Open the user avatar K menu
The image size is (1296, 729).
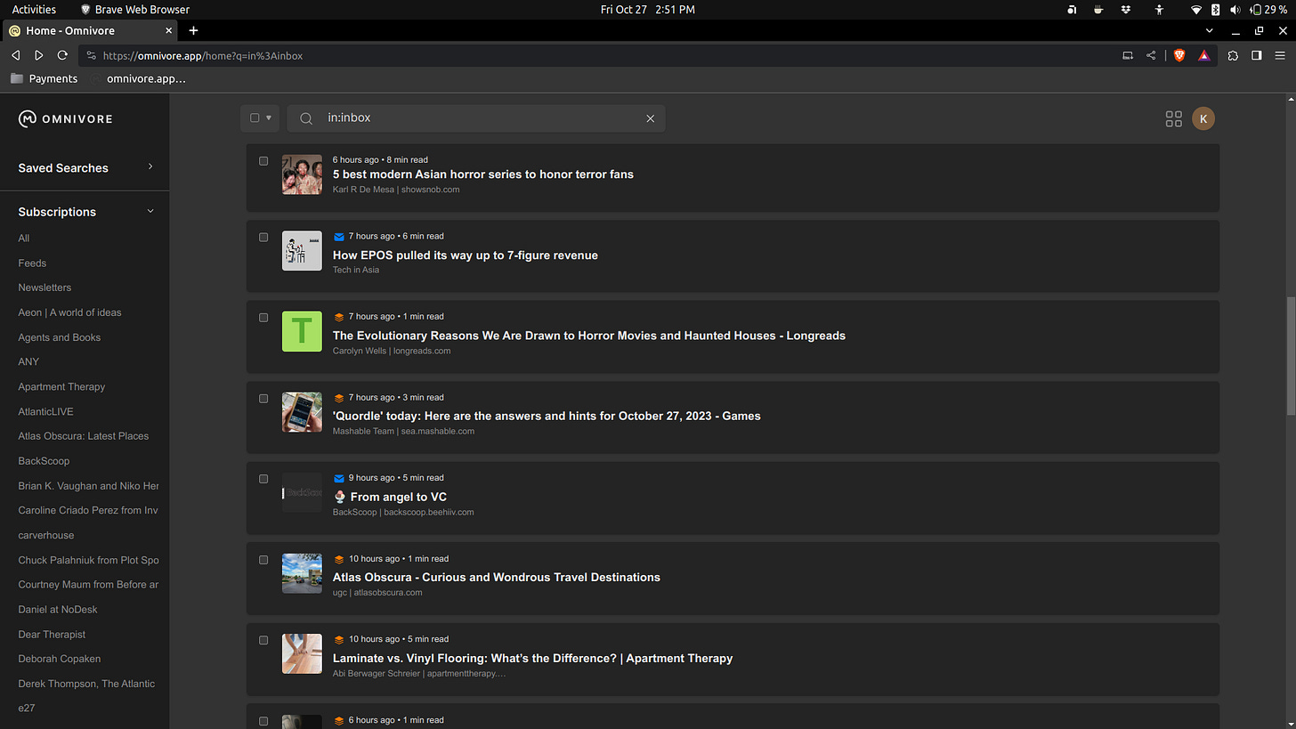pyautogui.click(x=1203, y=118)
